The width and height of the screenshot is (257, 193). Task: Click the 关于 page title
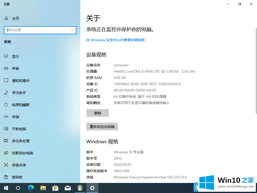[x=93, y=18]
